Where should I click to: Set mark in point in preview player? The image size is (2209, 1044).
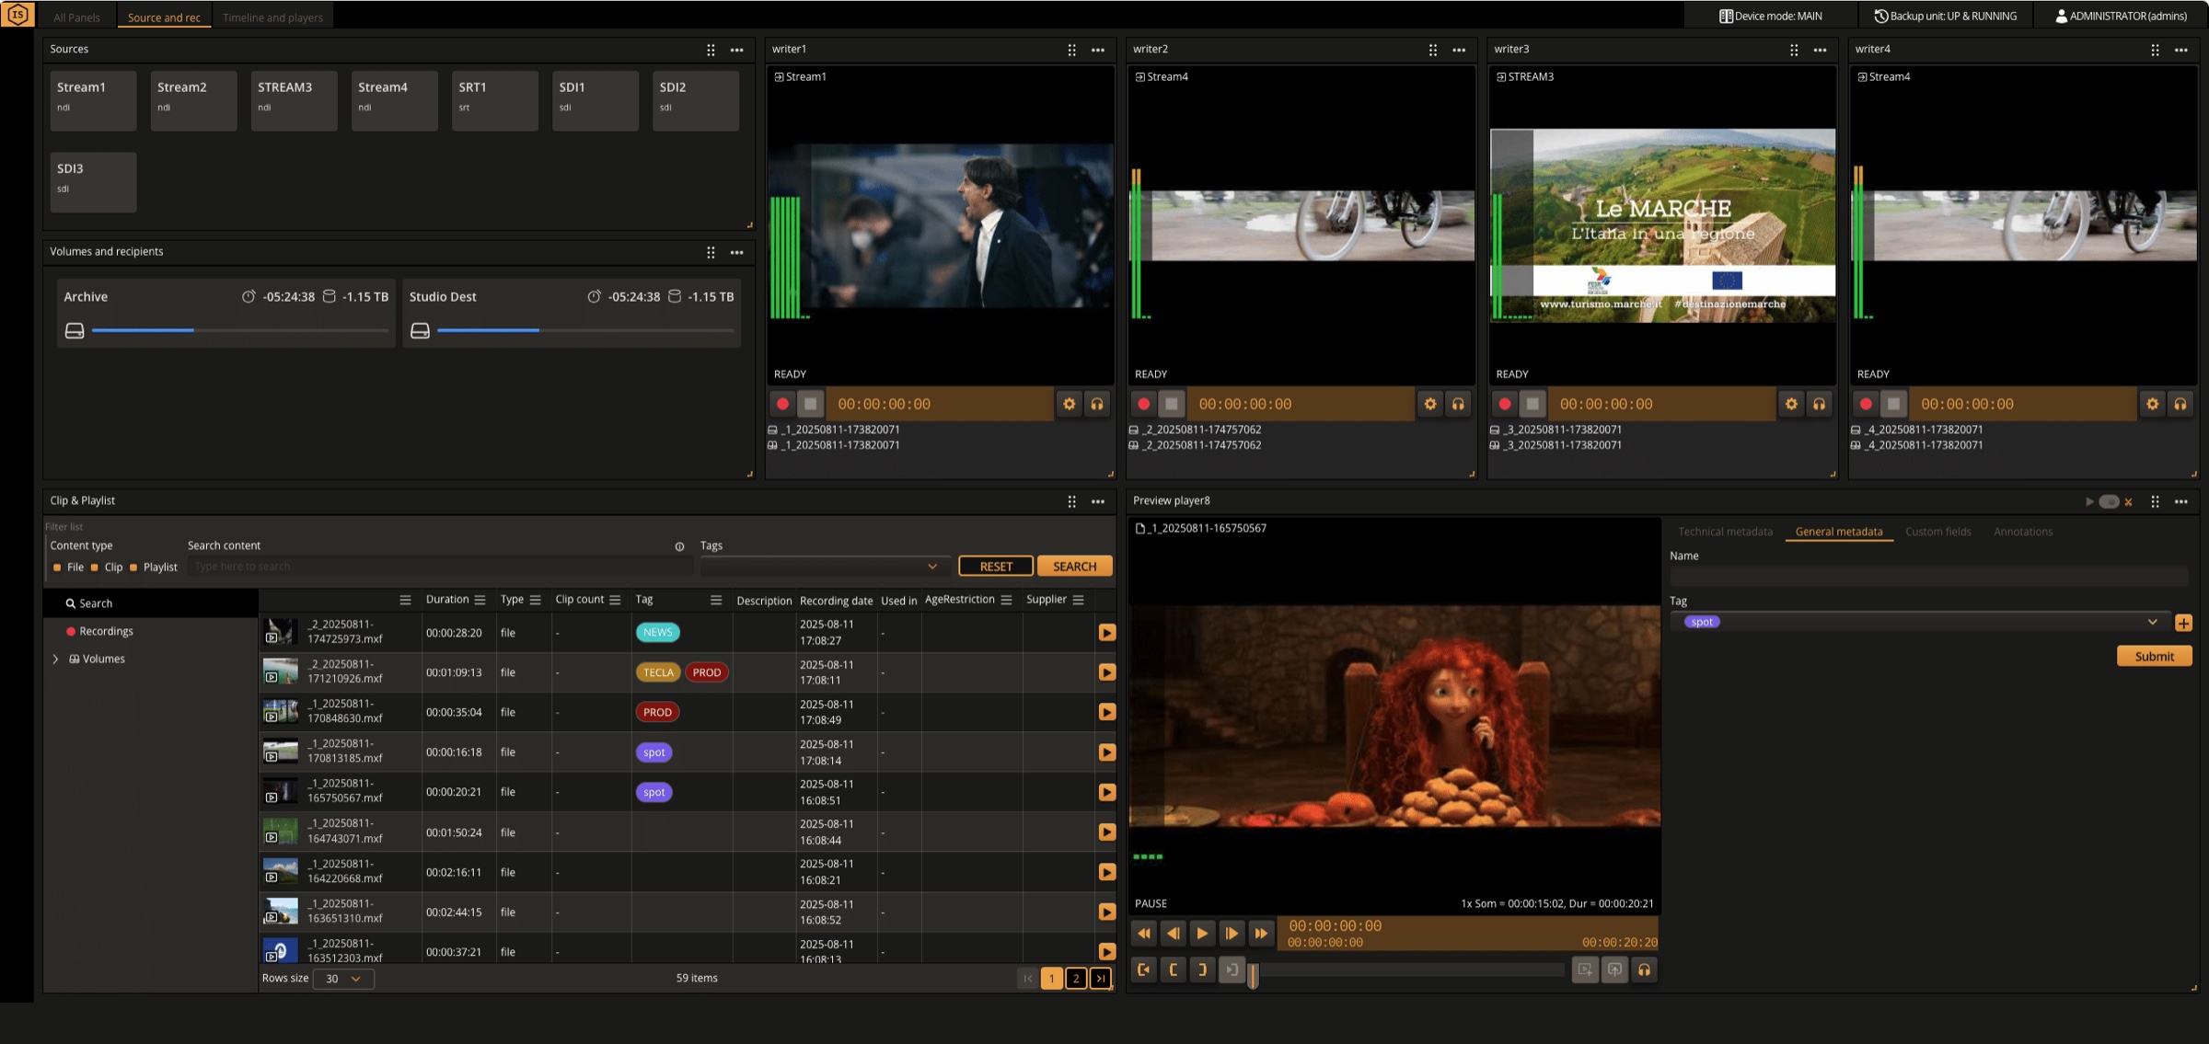pos(1174,969)
